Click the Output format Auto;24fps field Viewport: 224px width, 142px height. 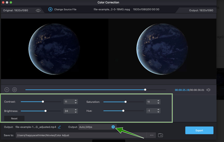(94, 127)
